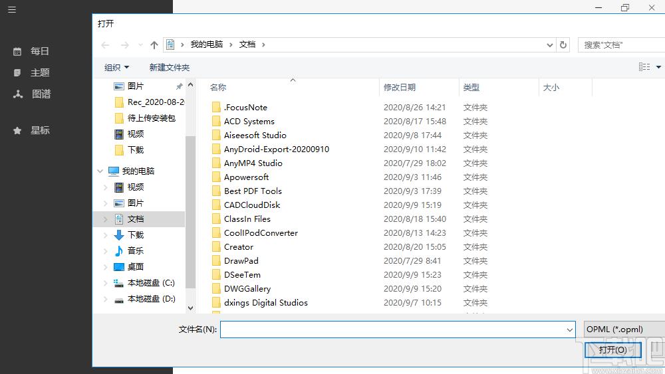Select the .FocusNote folder
Image resolution: width=665 pixels, height=374 pixels.
pos(239,107)
